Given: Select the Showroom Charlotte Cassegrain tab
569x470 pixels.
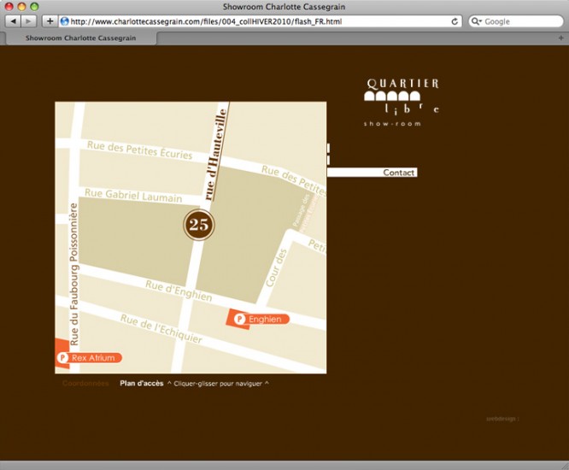Looking at the screenshot, I should click(x=81, y=38).
